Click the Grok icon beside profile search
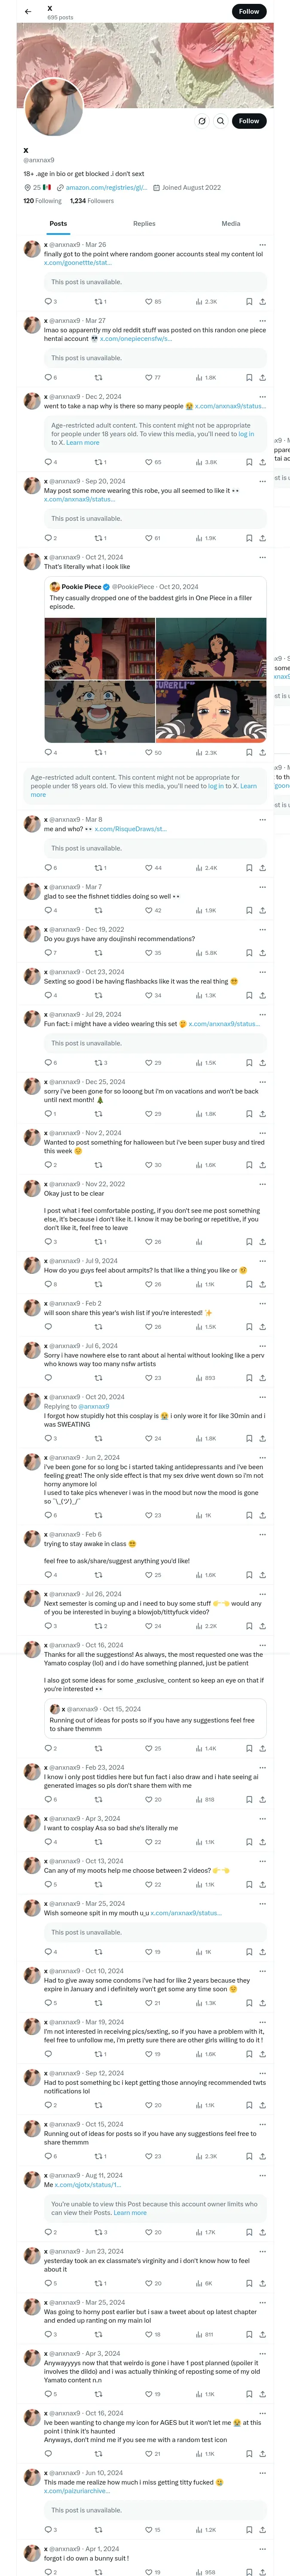This screenshot has height=2576, width=290. tap(201, 121)
